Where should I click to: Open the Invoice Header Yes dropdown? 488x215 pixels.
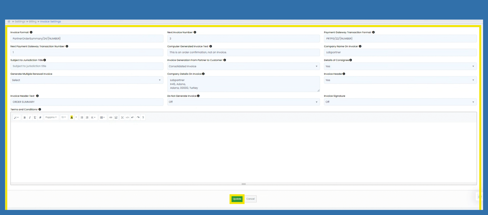[x=400, y=80]
